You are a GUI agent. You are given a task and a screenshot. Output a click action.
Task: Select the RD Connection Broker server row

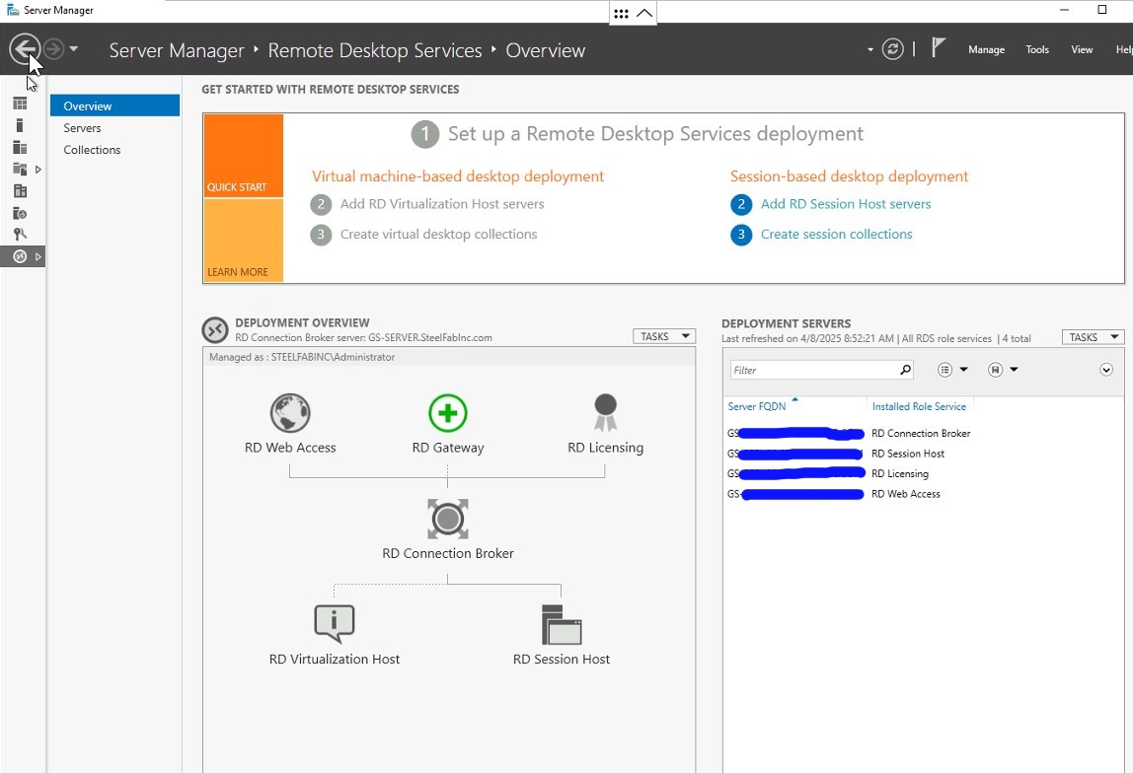click(924, 433)
